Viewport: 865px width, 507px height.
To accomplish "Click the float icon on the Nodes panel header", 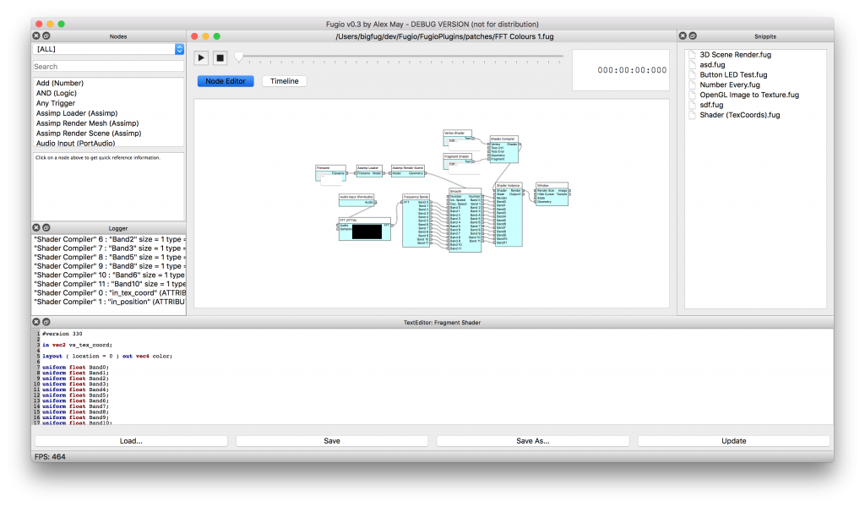I will coord(46,35).
